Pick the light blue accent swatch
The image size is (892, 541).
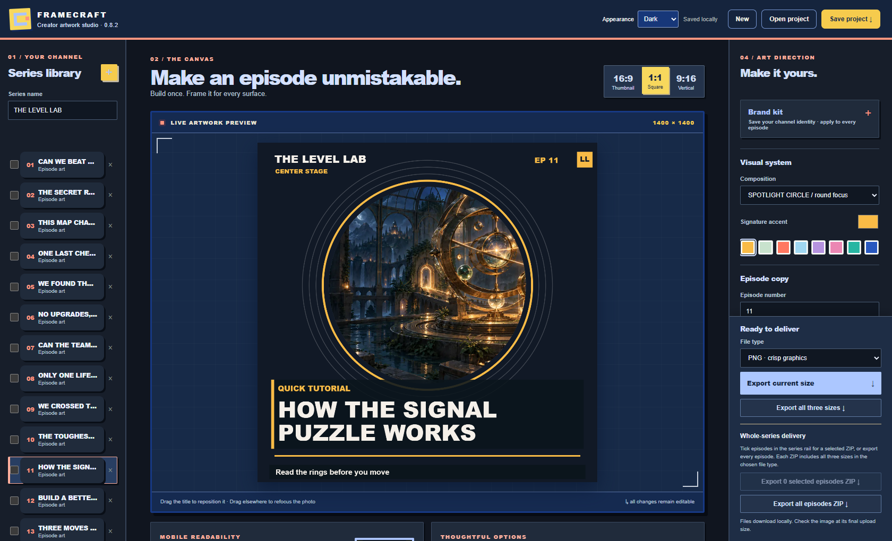click(801, 247)
